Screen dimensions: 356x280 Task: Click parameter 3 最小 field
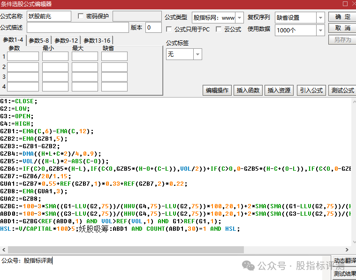click(x=55, y=77)
